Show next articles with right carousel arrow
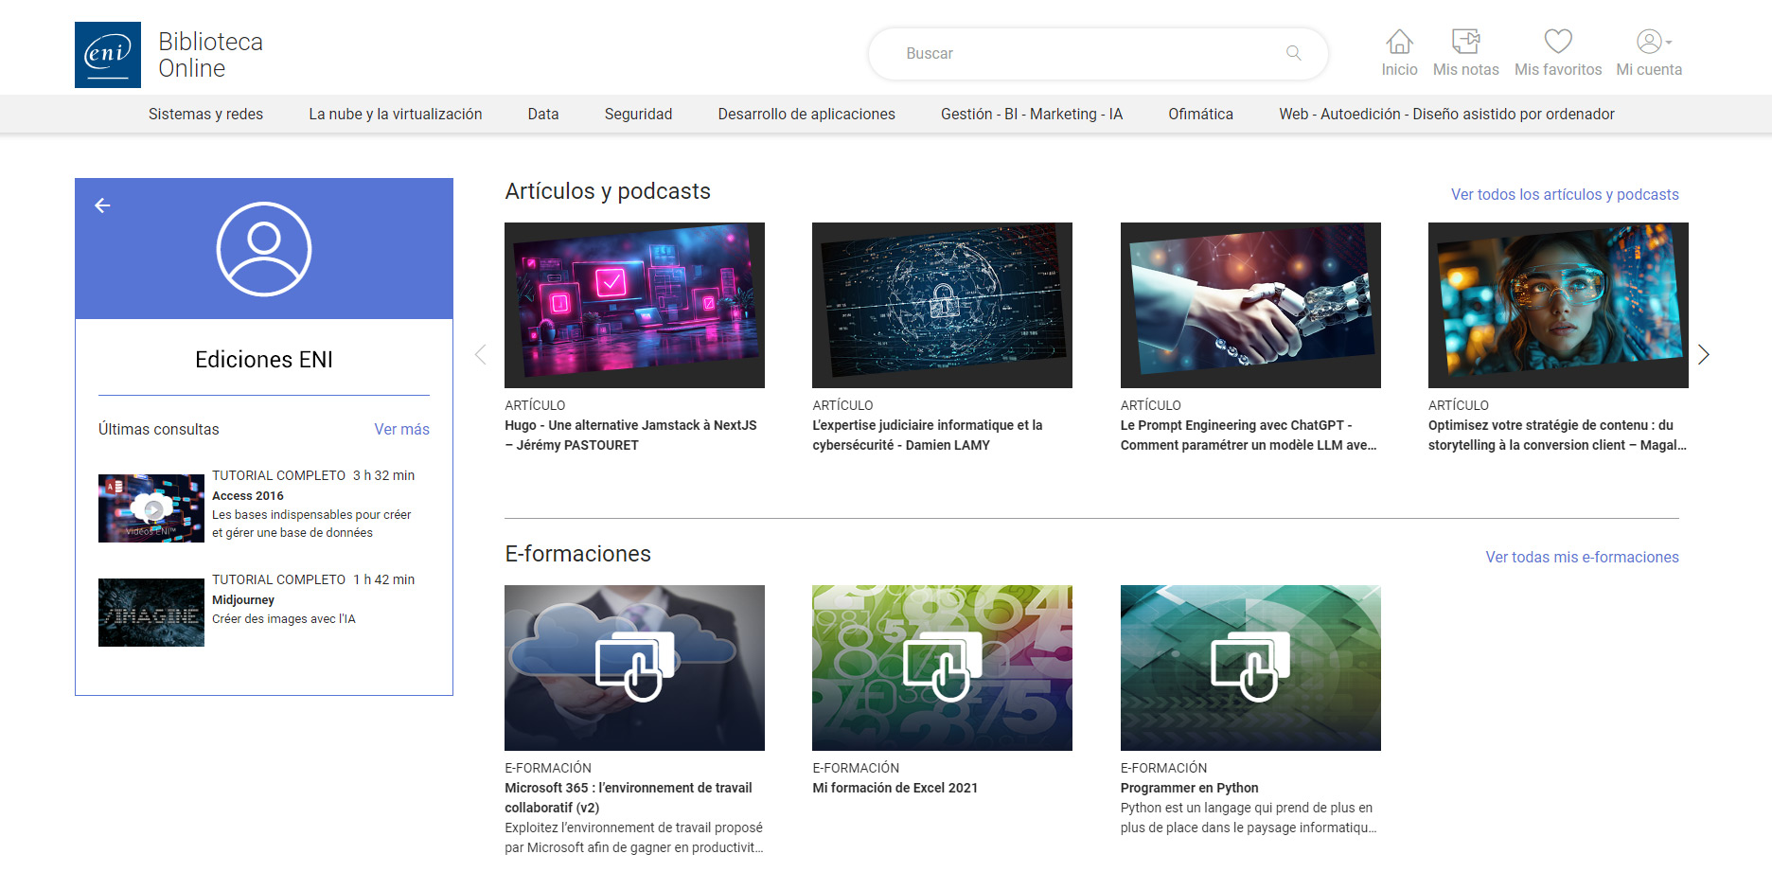Image resolution: width=1772 pixels, height=890 pixels. click(1703, 354)
